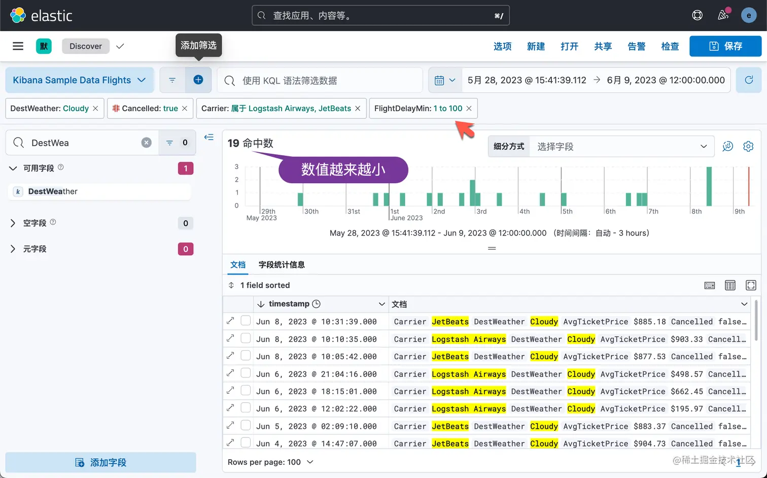Select the DestWeather field

coord(100,191)
